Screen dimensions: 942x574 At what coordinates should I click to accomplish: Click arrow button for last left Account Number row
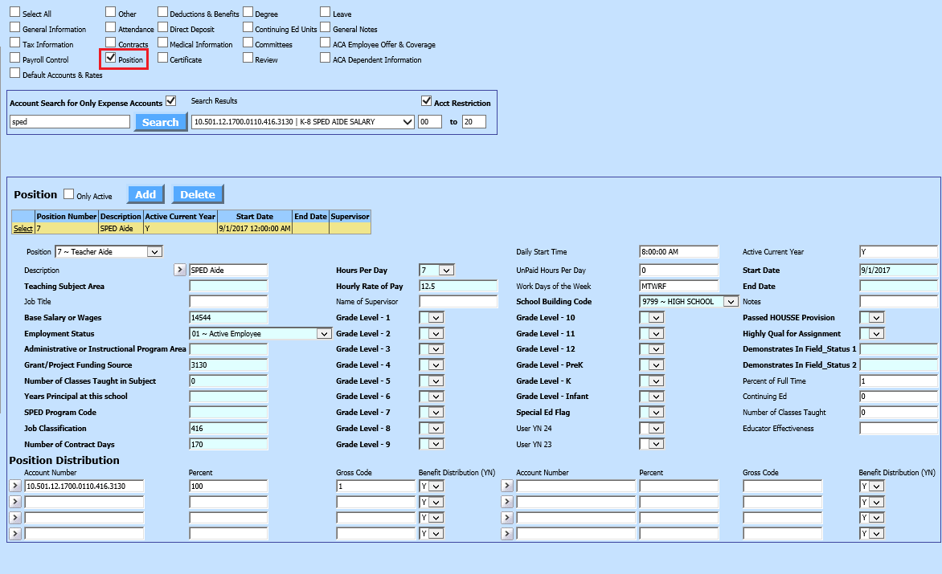click(x=15, y=534)
